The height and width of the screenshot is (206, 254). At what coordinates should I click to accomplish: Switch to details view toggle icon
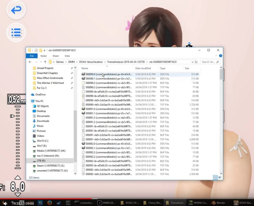215,178
